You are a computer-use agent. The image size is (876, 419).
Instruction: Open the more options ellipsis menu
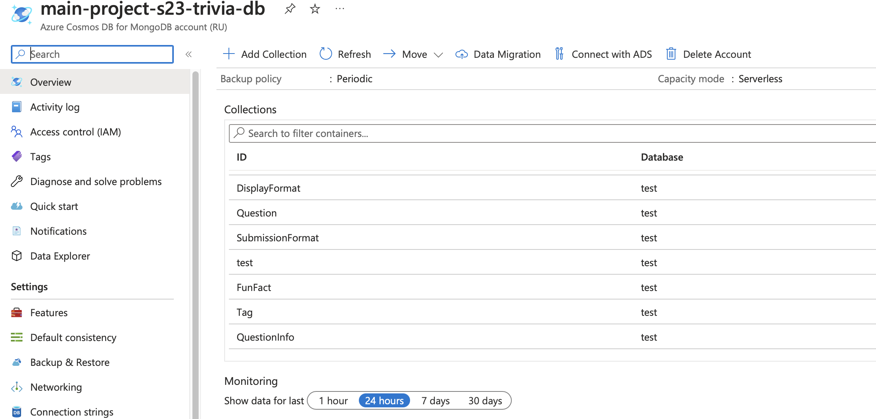(339, 9)
